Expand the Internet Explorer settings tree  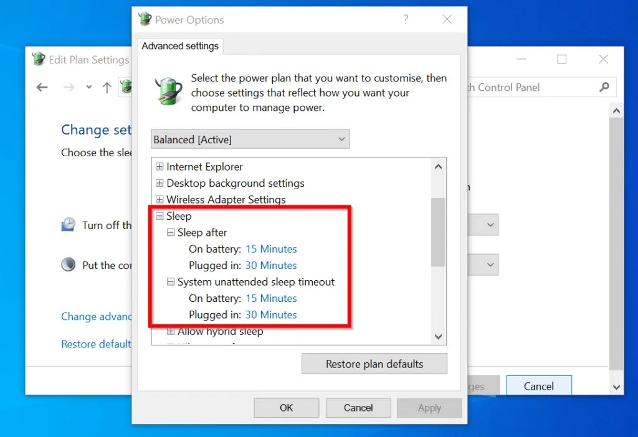click(x=159, y=166)
